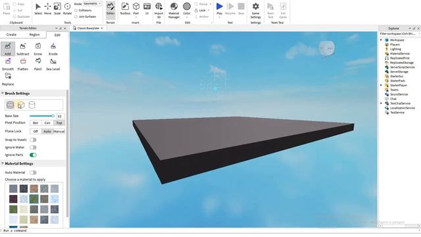Set Plane Lock to Manual
421x237 pixels.
pyautogui.click(x=59, y=132)
